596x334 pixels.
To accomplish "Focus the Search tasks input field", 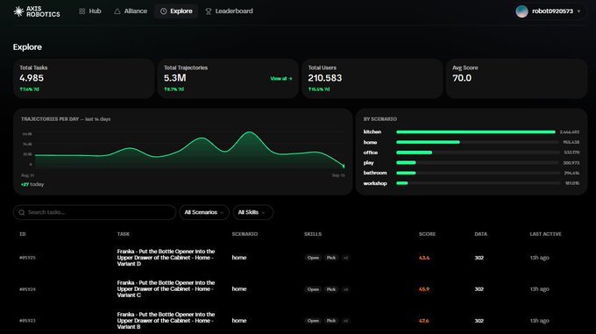I will pos(95,212).
